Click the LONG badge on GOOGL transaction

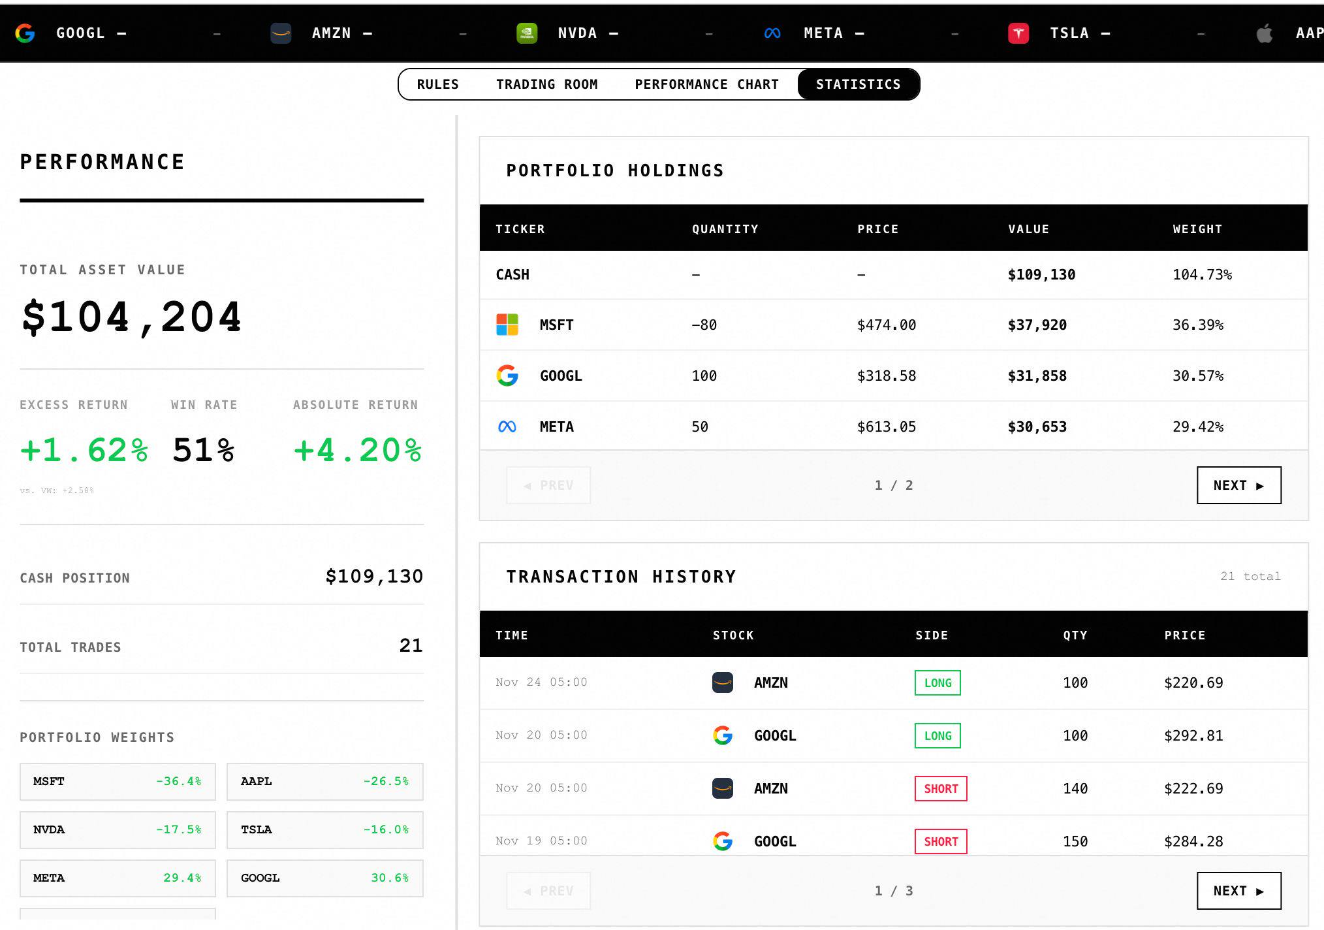click(x=938, y=735)
